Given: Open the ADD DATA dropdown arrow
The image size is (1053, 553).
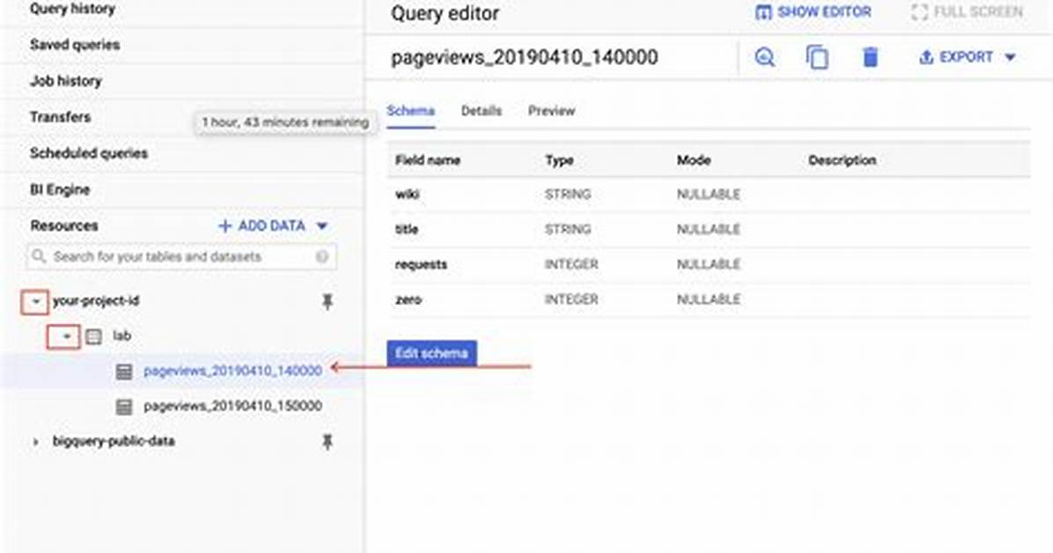Looking at the screenshot, I should click(321, 226).
